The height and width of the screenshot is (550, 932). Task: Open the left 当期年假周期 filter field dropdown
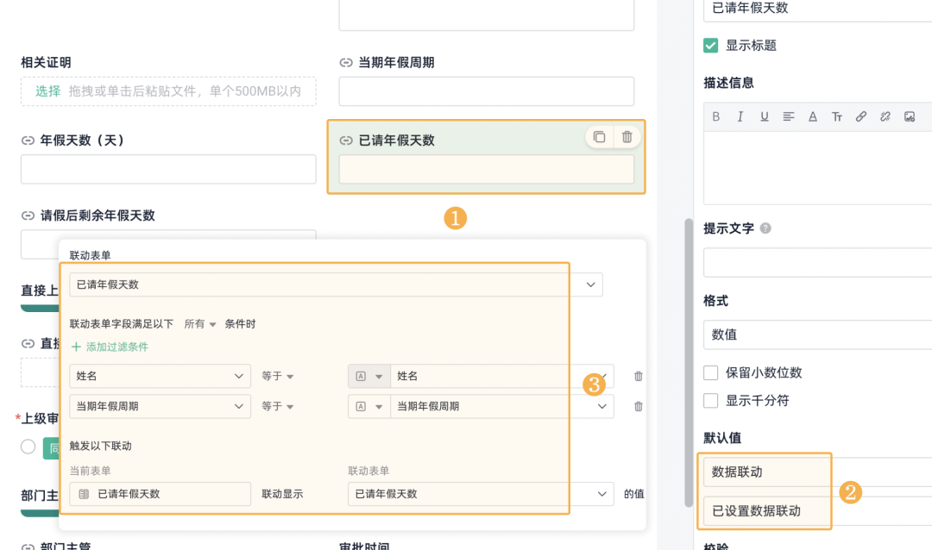(160, 406)
